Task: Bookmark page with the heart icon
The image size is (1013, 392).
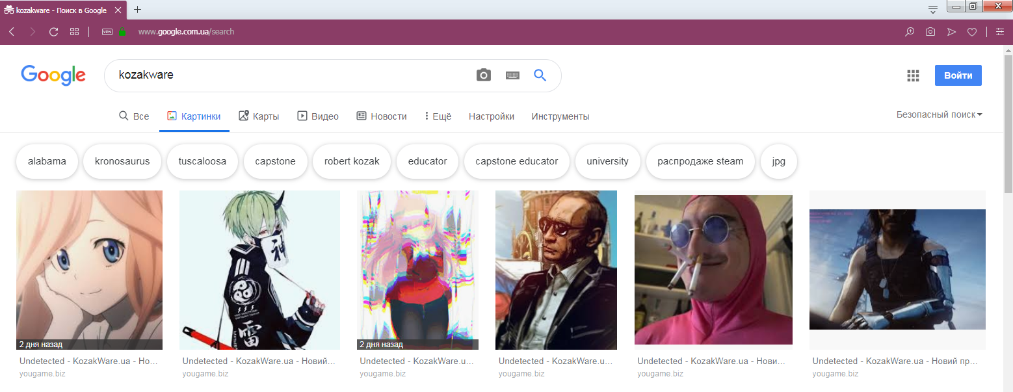Action: click(972, 32)
